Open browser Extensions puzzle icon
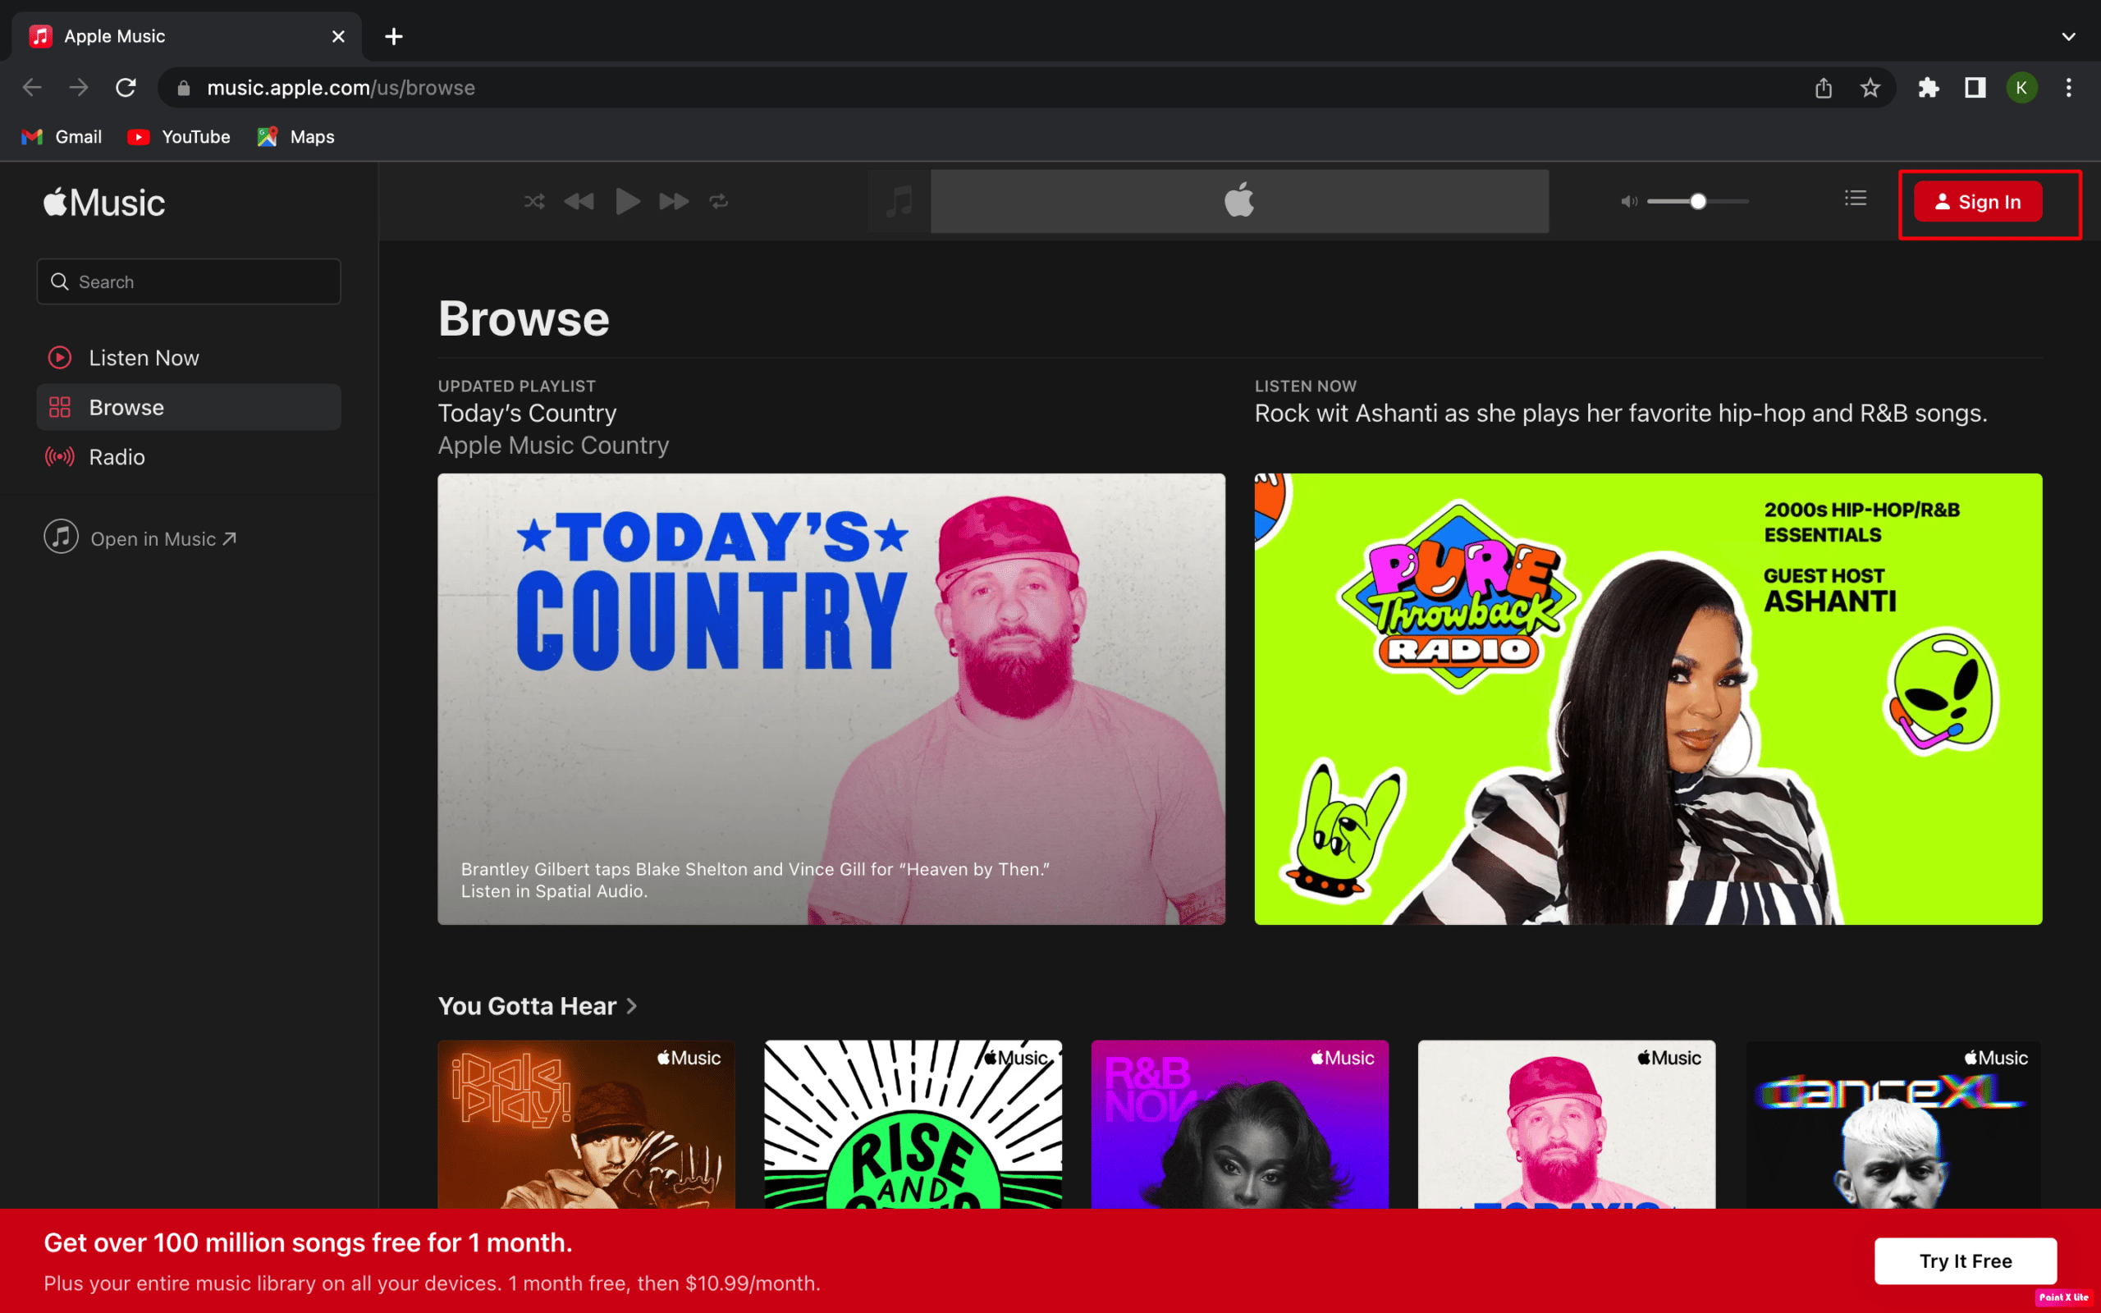The height and width of the screenshot is (1313, 2101). pyautogui.click(x=1928, y=88)
